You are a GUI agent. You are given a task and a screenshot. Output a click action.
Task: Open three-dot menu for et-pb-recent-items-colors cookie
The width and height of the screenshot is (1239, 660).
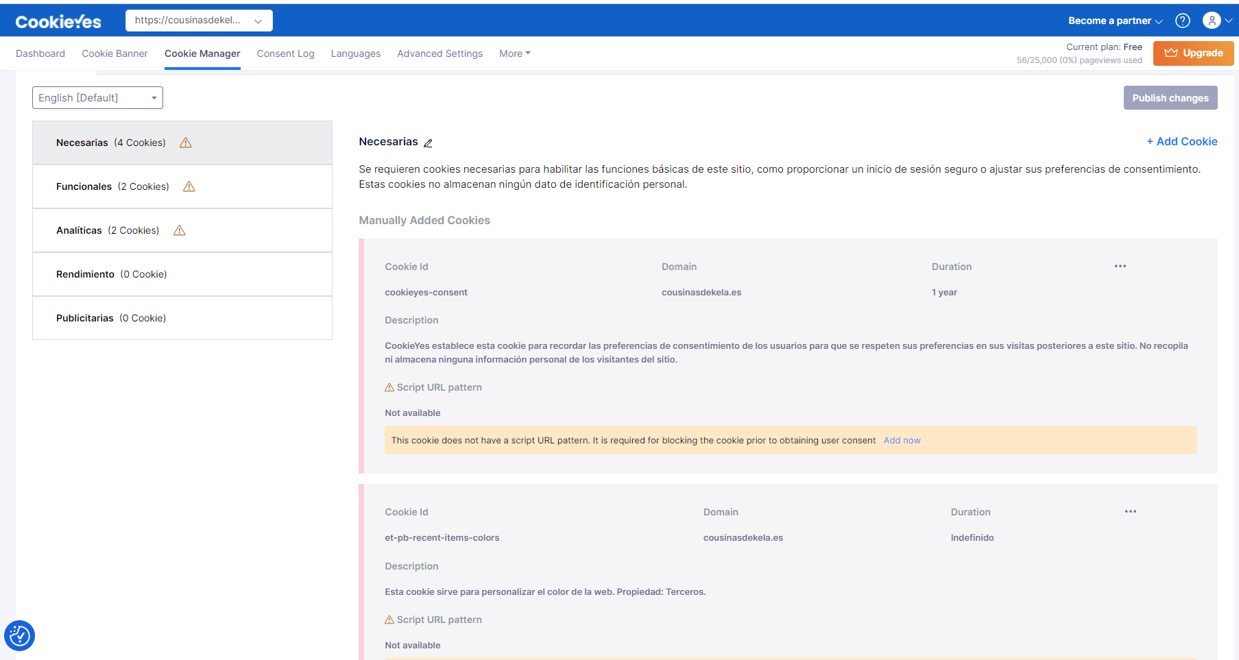[1131, 511]
